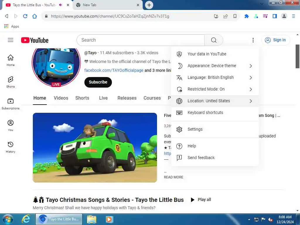Screen dimensions: 300x225
Task: Open Shorts in the left sidebar
Action: click(11, 82)
